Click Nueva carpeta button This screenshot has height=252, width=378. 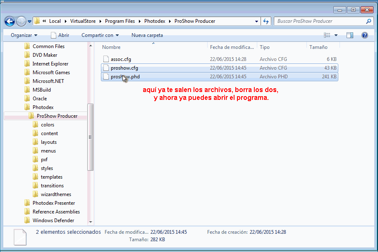[147, 35]
